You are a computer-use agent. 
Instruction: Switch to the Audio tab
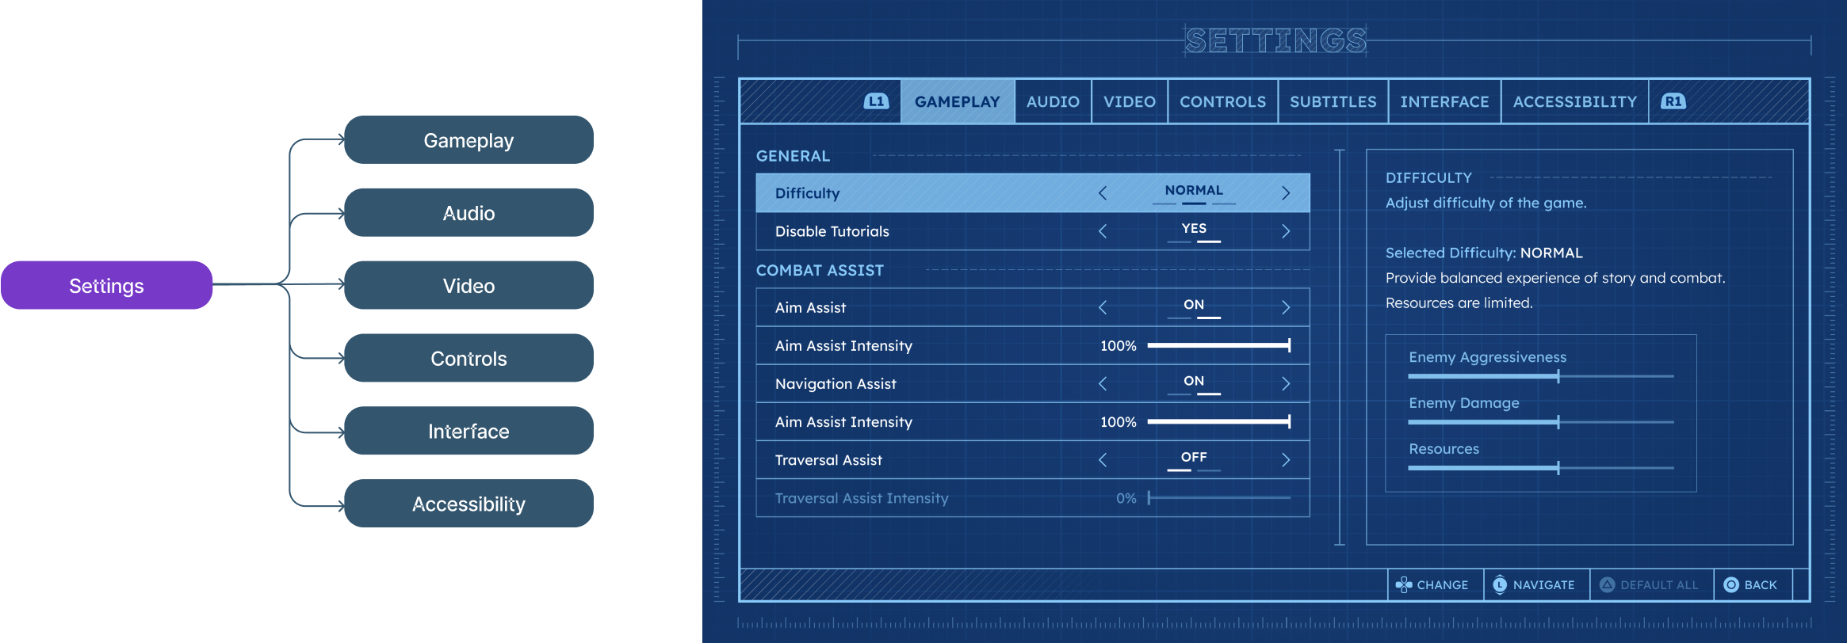click(1053, 101)
